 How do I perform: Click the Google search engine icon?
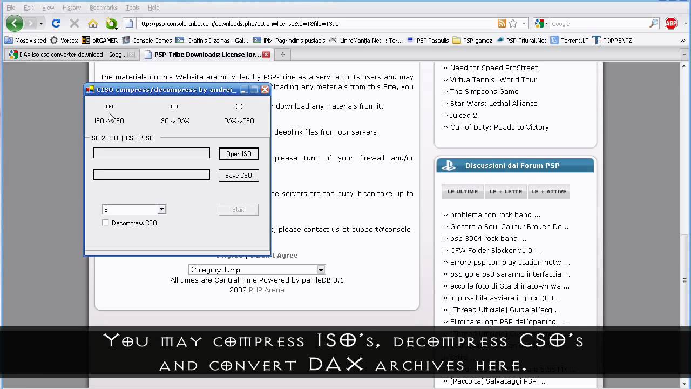tap(539, 23)
